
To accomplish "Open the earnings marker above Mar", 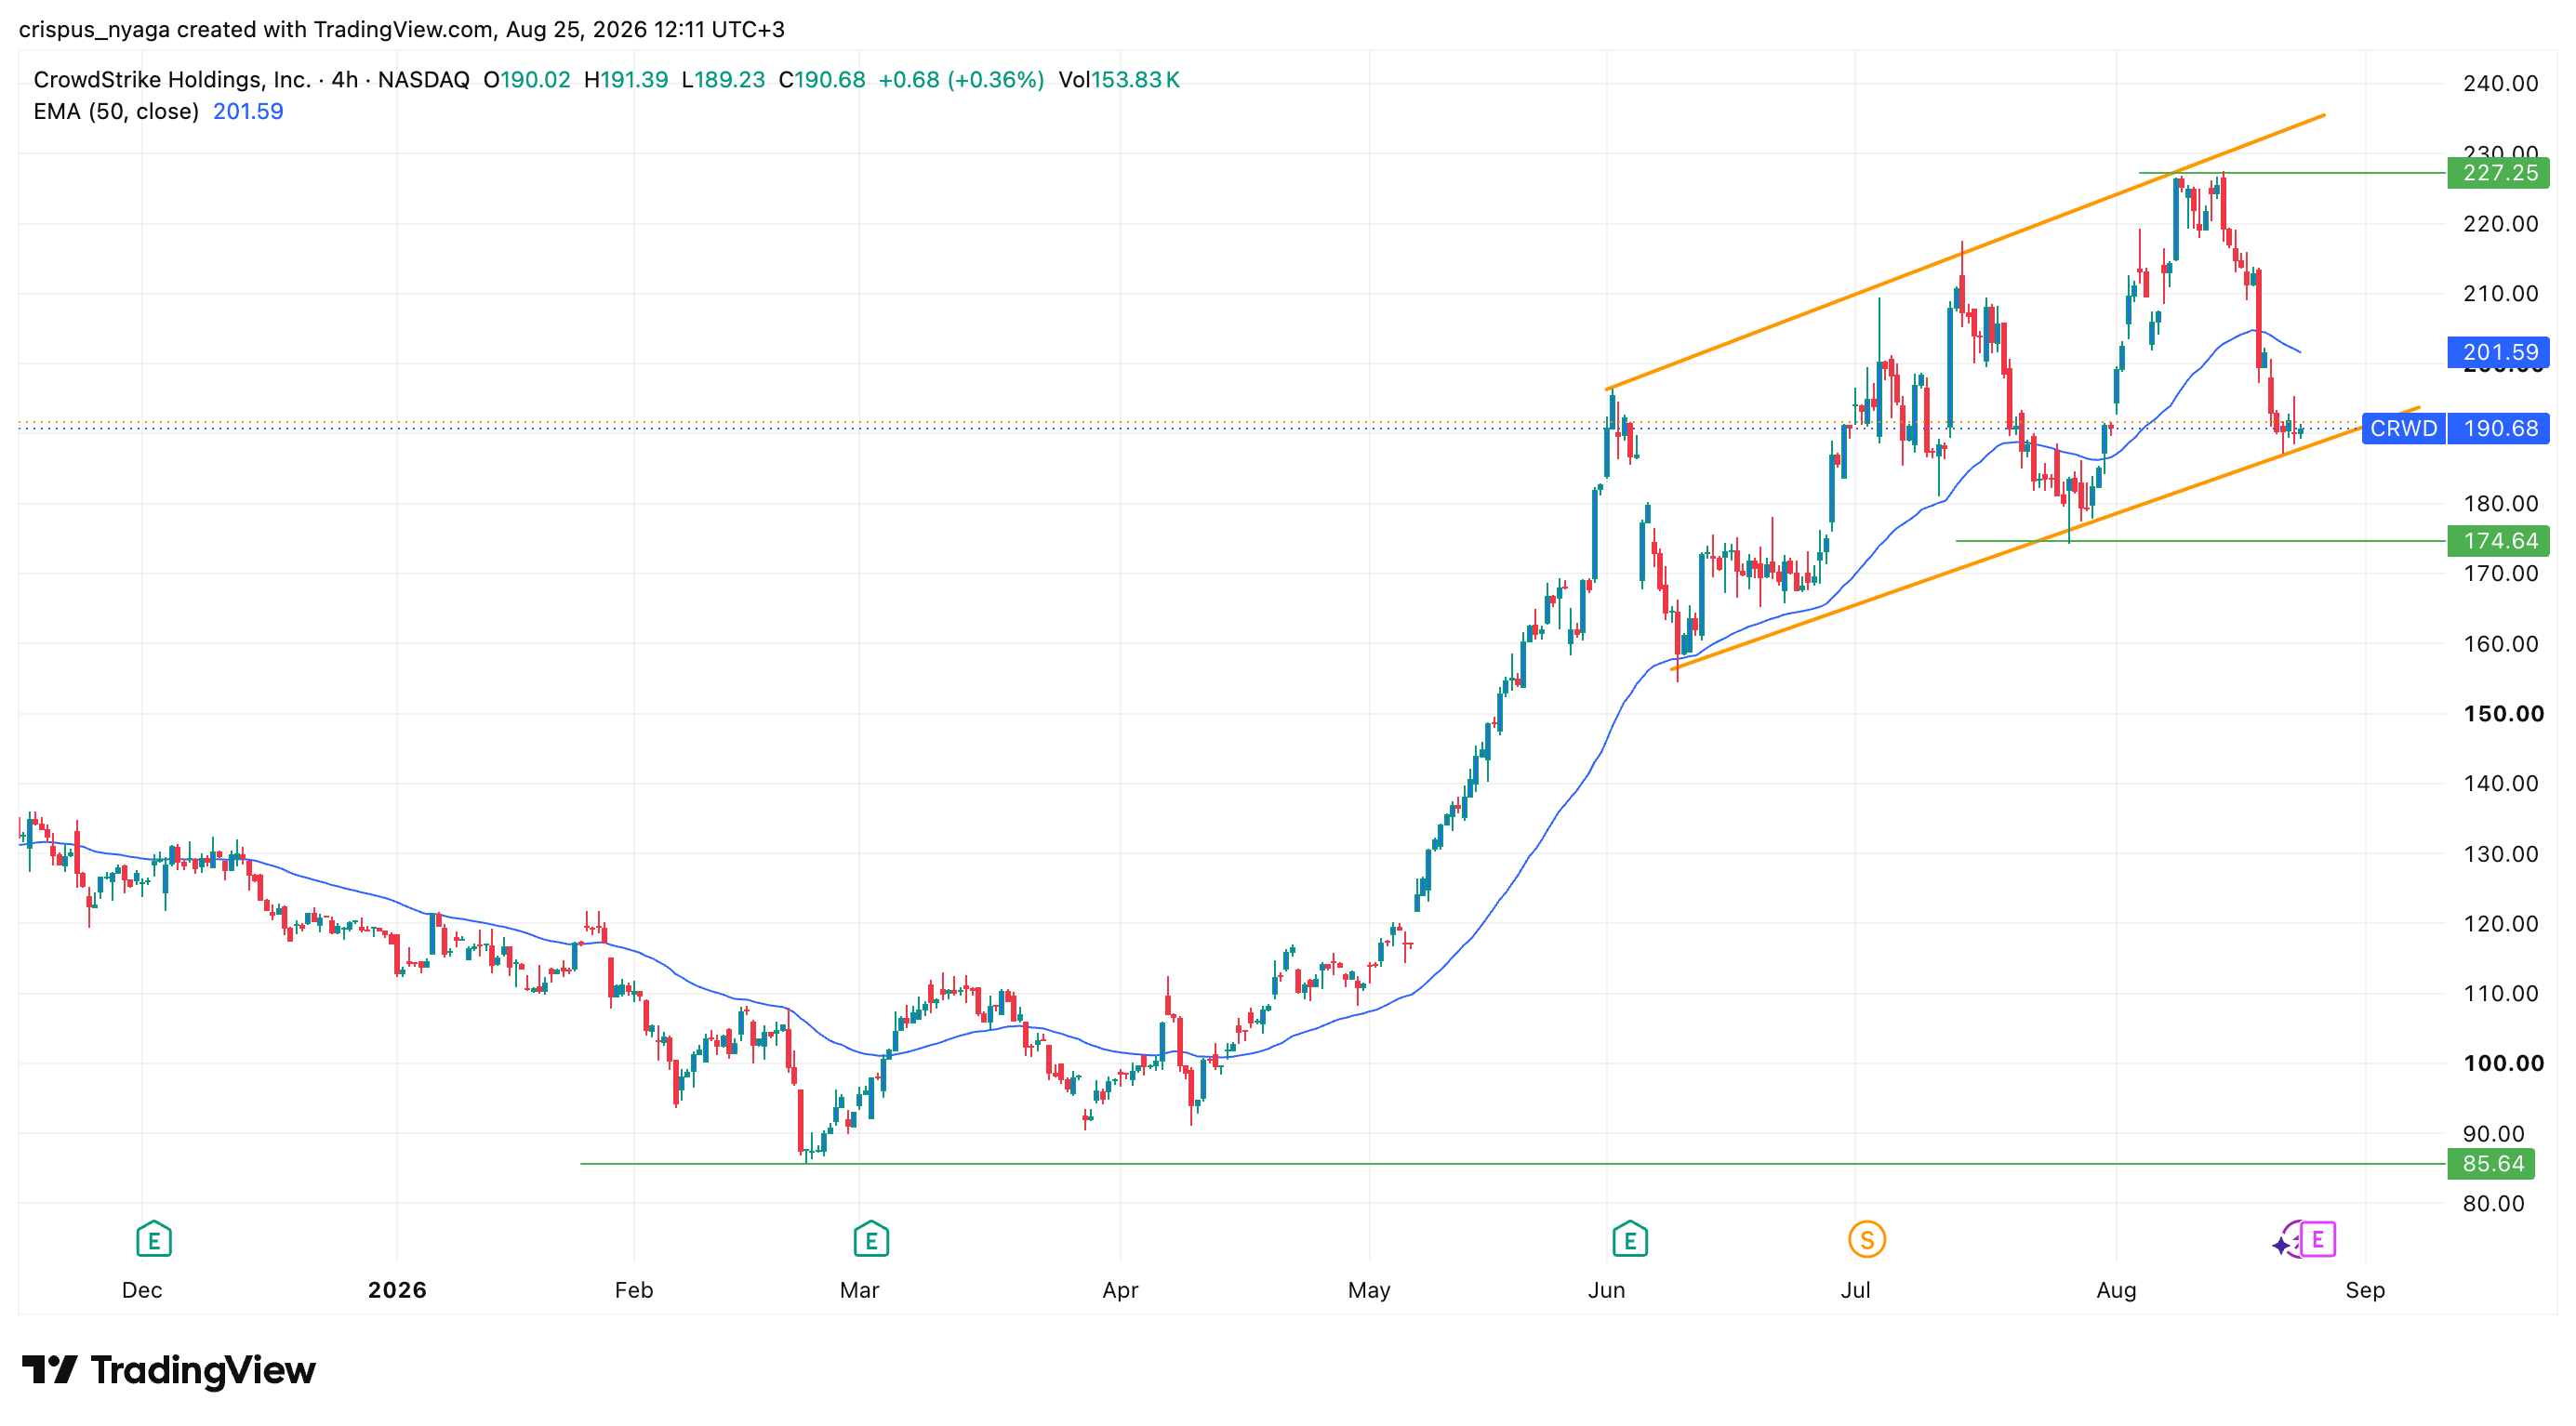I will [x=871, y=1239].
